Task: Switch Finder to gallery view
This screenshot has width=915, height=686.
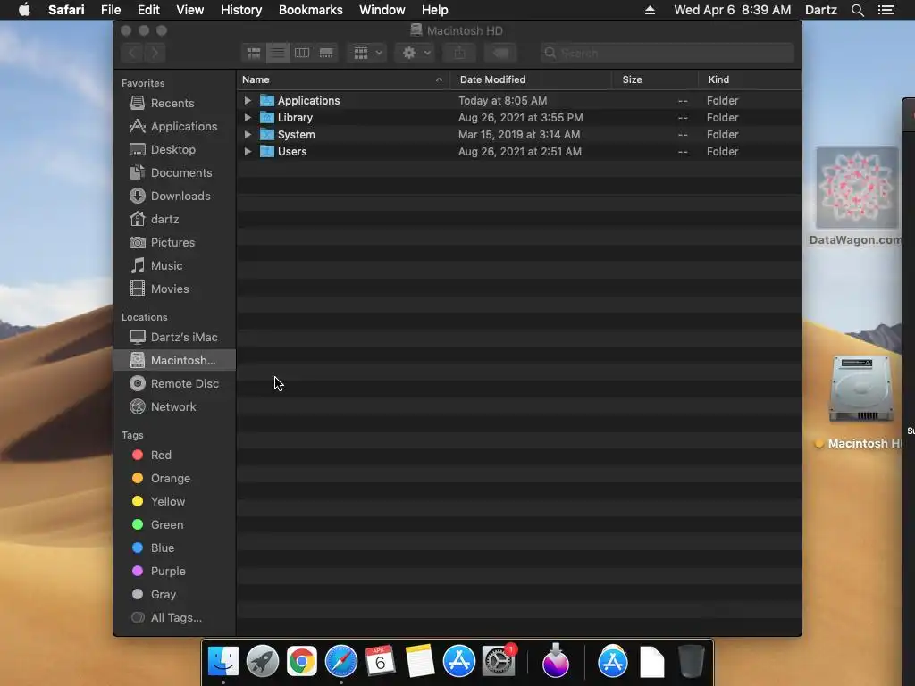Action: click(x=326, y=53)
